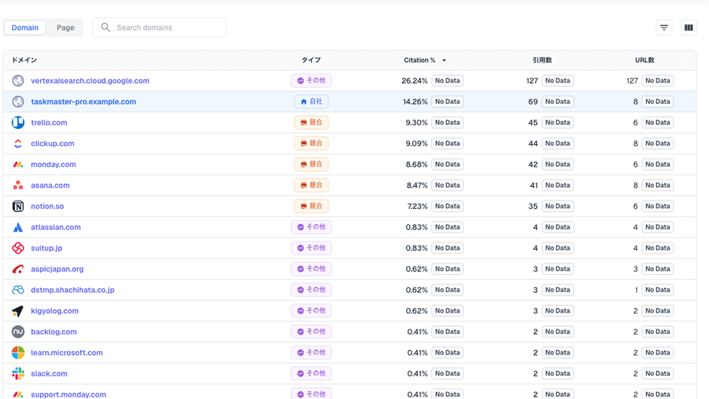Screen dimensions: 709x399
Task: Click the No Data badge beside 26.24%
Action: click(x=447, y=81)
